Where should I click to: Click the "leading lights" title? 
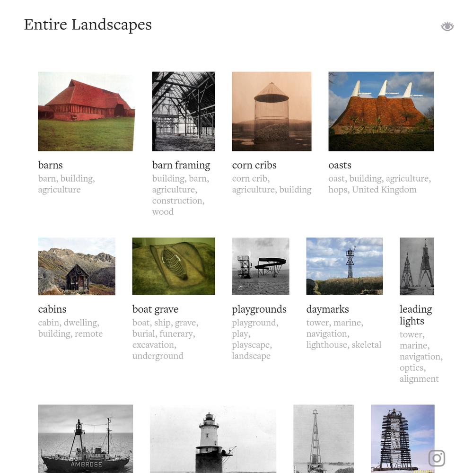coord(416,315)
